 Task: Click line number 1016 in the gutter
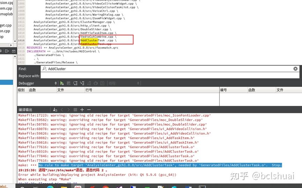[21, 40]
